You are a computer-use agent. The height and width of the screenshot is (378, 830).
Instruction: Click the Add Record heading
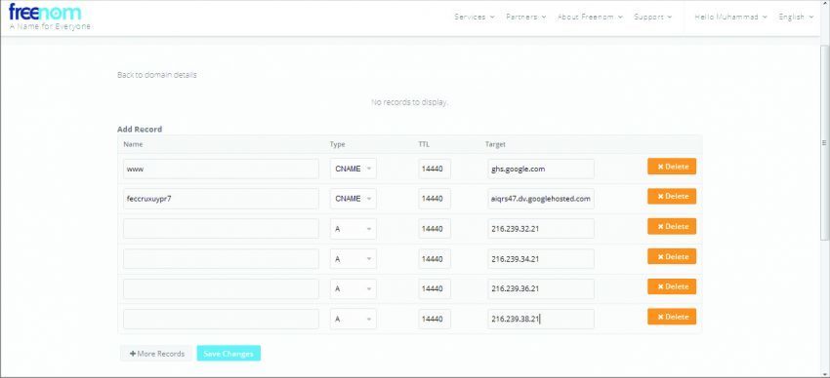(x=140, y=130)
